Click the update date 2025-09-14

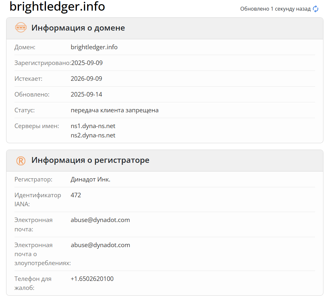(x=86, y=94)
